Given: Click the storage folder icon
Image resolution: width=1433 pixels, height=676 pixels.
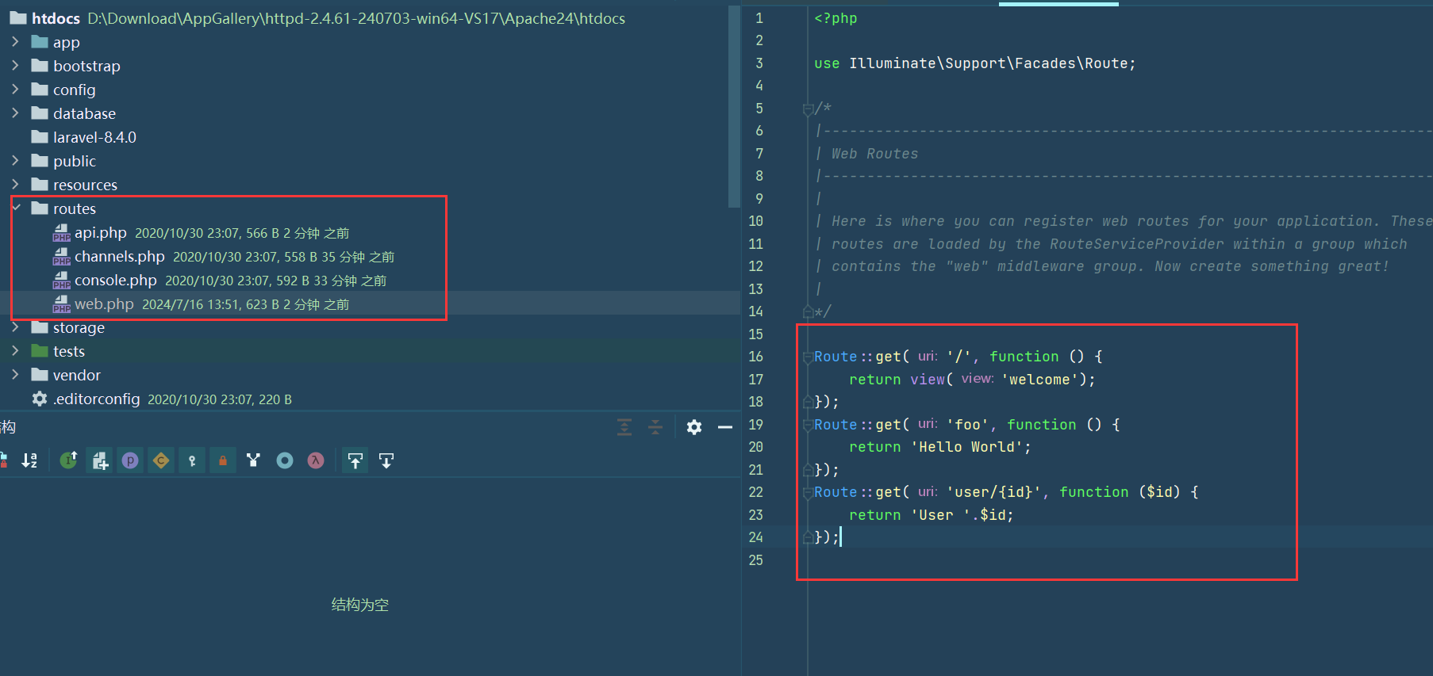Looking at the screenshot, I should click(x=40, y=327).
